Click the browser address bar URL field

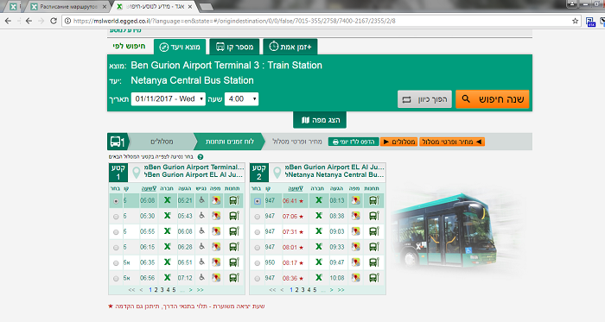click(x=316, y=21)
